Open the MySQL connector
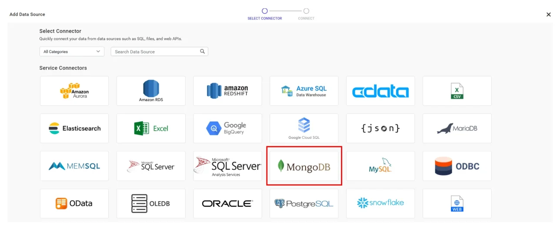 [380, 166]
